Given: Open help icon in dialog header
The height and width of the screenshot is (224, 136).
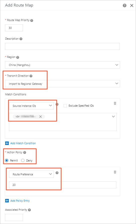Looking at the screenshot, I should (x=125, y=6).
